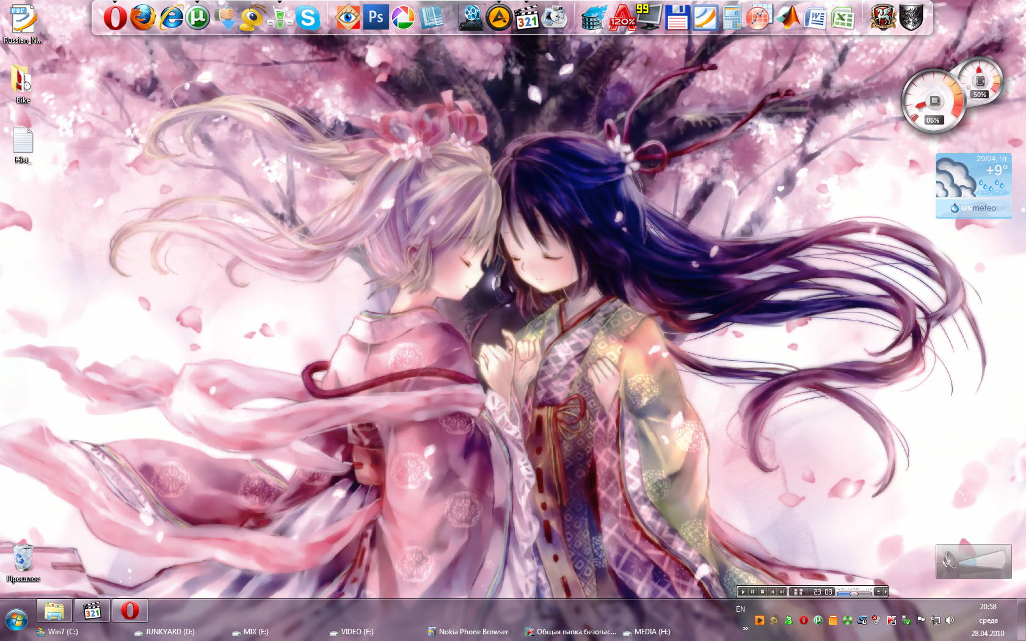This screenshot has height=641, width=1026.
Task: Click the eject button on mini player
Action: pos(878,592)
